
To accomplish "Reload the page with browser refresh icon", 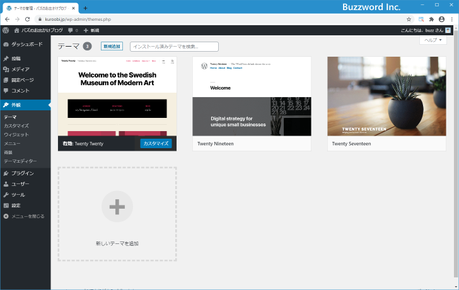I will (28, 20).
